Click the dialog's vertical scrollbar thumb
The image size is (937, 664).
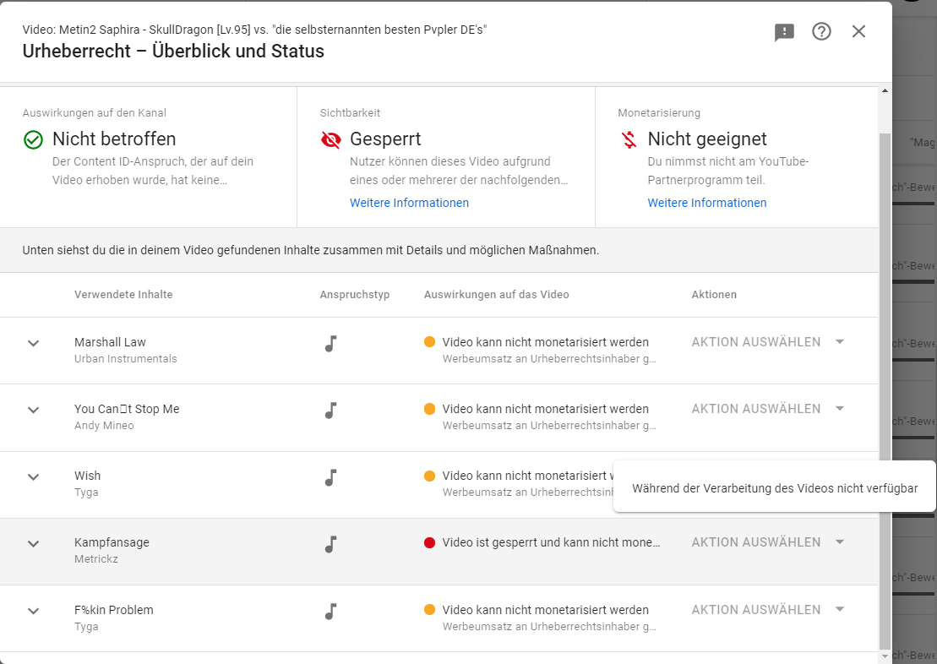[885, 391]
